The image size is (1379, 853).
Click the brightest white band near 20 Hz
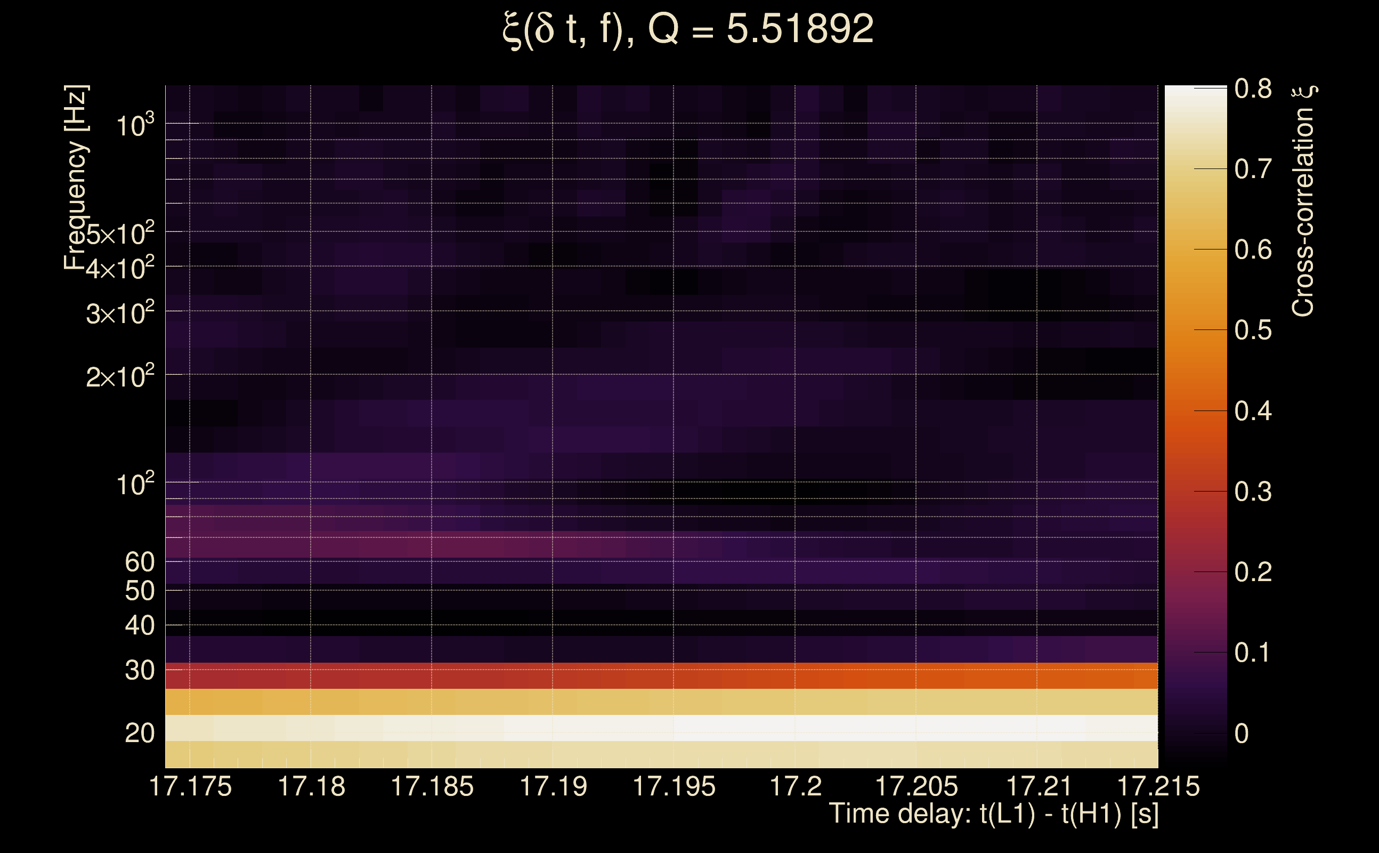click(846, 728)
